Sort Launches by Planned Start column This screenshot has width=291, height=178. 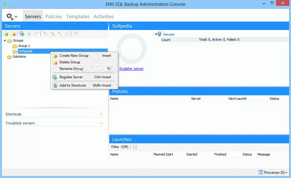(169, 154)
